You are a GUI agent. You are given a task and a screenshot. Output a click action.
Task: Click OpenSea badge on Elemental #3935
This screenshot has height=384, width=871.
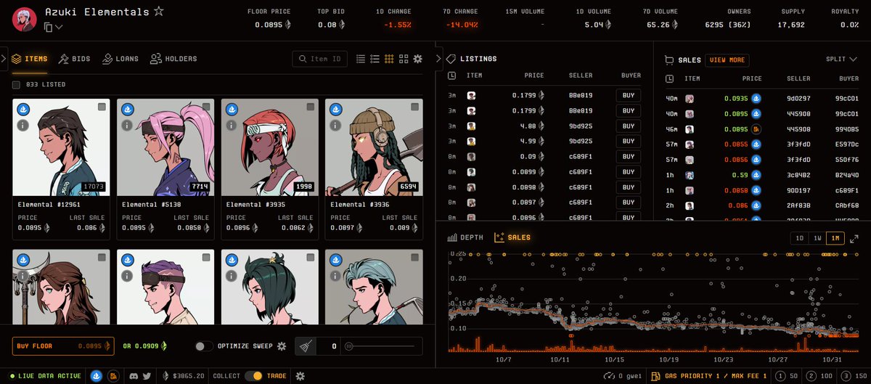pyautogui.click(x=232, y=110)
